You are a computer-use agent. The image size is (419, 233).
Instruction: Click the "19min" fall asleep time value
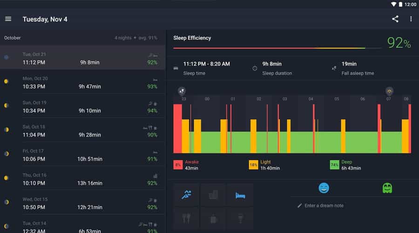point(349,64)
